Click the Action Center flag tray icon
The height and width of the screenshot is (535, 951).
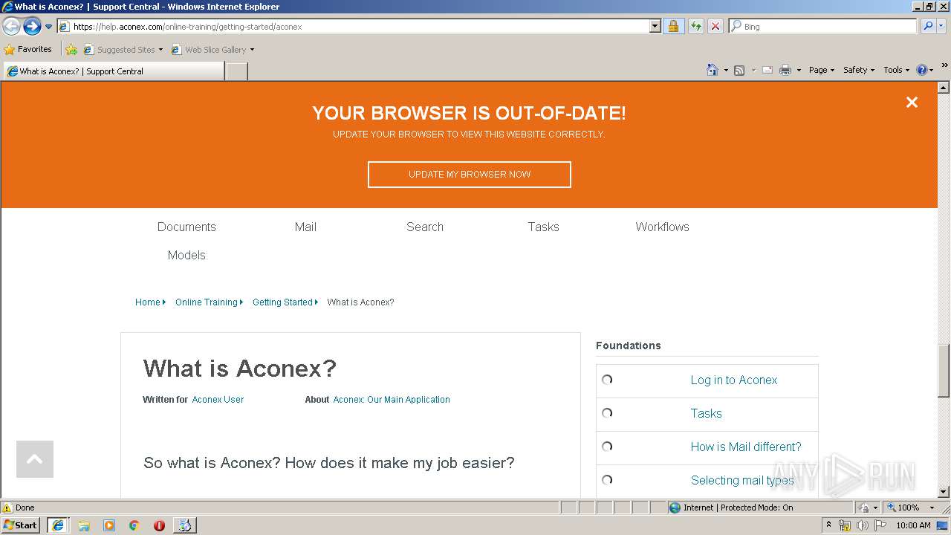[880, 525]
